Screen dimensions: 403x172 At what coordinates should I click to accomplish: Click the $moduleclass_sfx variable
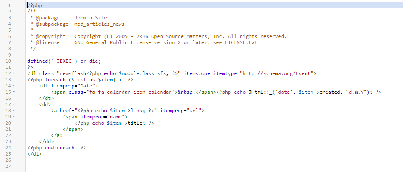pyautogui.click(x=142, y=73)
